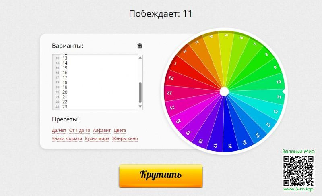Pick the Кухни мира preset

pyautogui.click(x=97, y=139)
